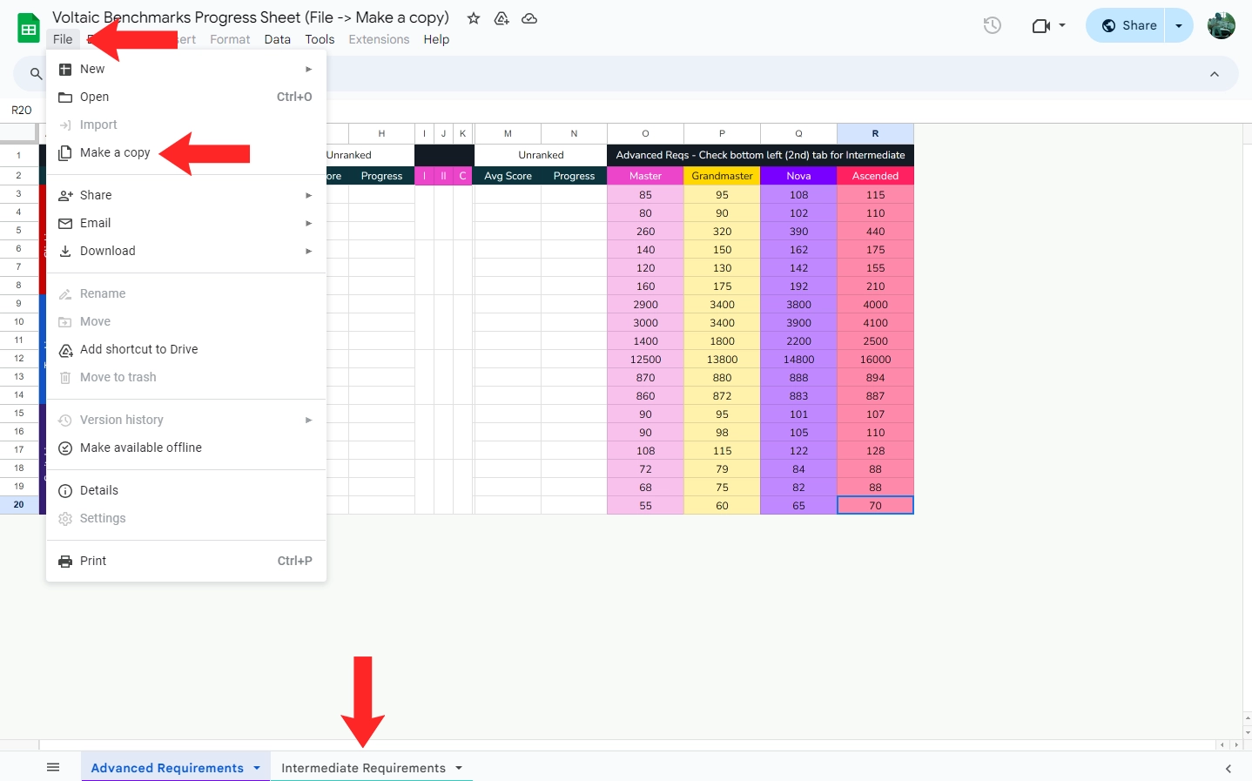Click the yellow Grandmaster header cell
1252x781 pixels.
722,176
